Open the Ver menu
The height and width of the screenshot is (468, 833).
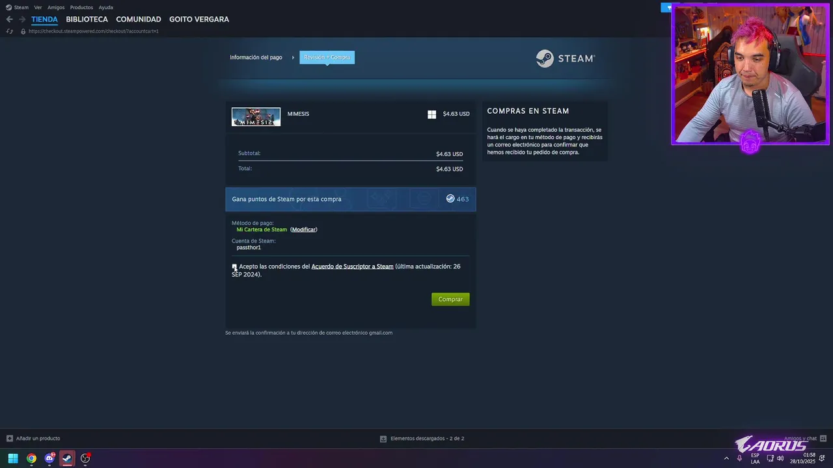pyautogui.click(x=38, y=7)
